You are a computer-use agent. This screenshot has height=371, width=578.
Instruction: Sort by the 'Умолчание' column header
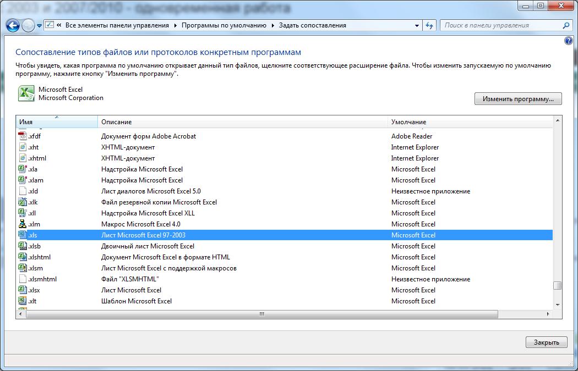tap(470, 122)
